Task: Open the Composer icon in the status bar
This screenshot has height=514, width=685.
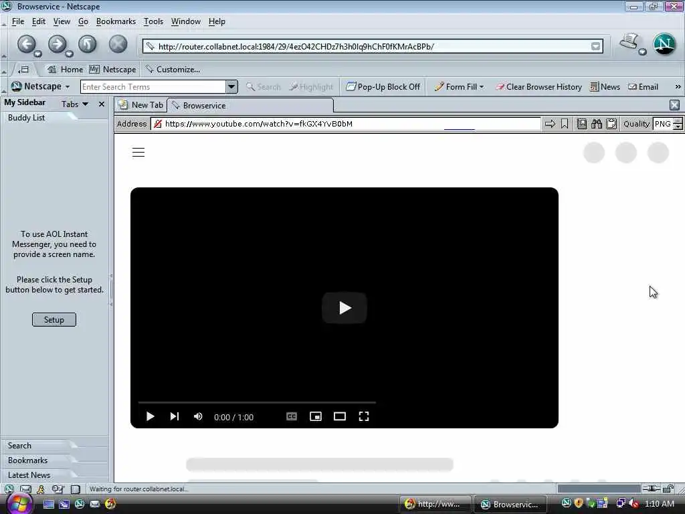Action: pos(58,489)
